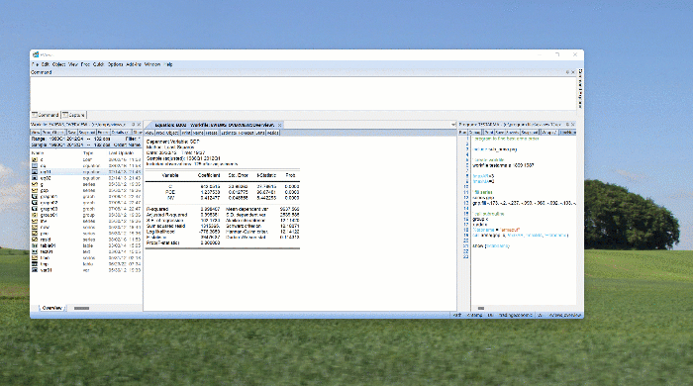
Task: Click the graph01 graph object icon
Action: point(35,197)
